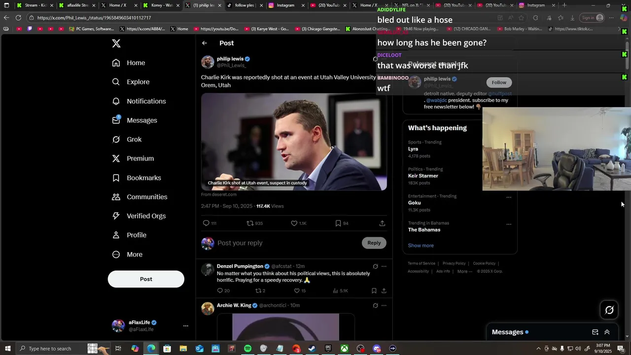The width and height of the screenshot is (631, 355).
Task: Open Steam from the taskbar
Action: pyautogui.click(x=312, y=349)
